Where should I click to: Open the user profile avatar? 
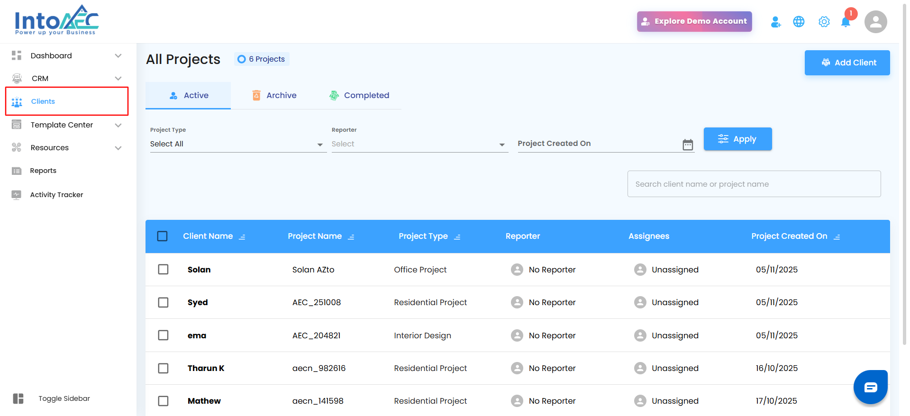pos(875,22)
